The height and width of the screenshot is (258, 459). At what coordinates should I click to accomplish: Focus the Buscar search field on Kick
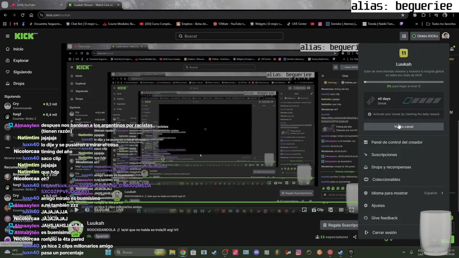pos(229,36)
